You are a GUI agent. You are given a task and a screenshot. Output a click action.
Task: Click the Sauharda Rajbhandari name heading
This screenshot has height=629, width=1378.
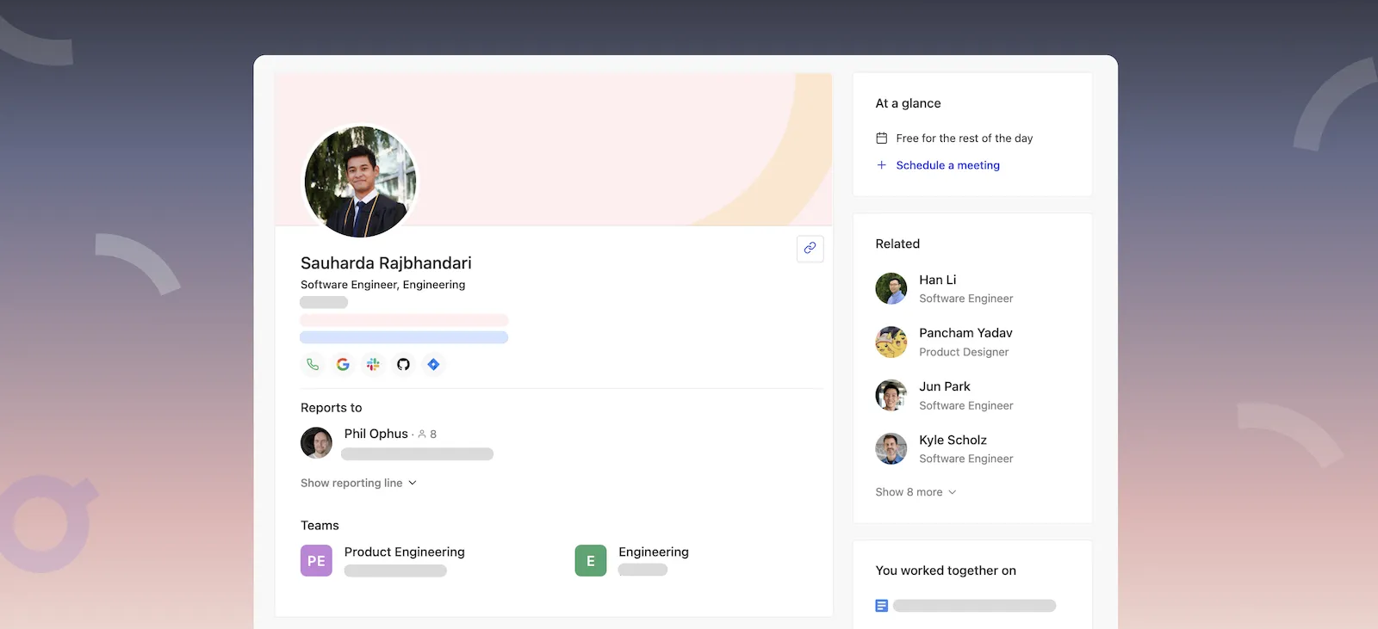(x=386, y=263)
